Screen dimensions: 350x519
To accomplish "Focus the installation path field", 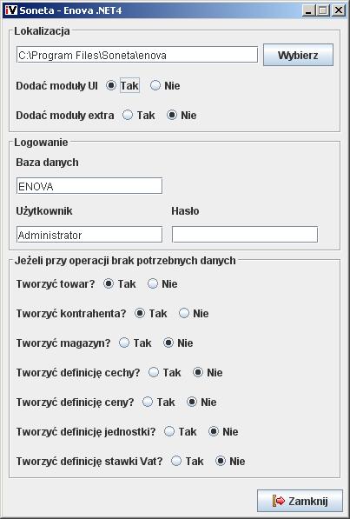I will [x=137, y=55].
